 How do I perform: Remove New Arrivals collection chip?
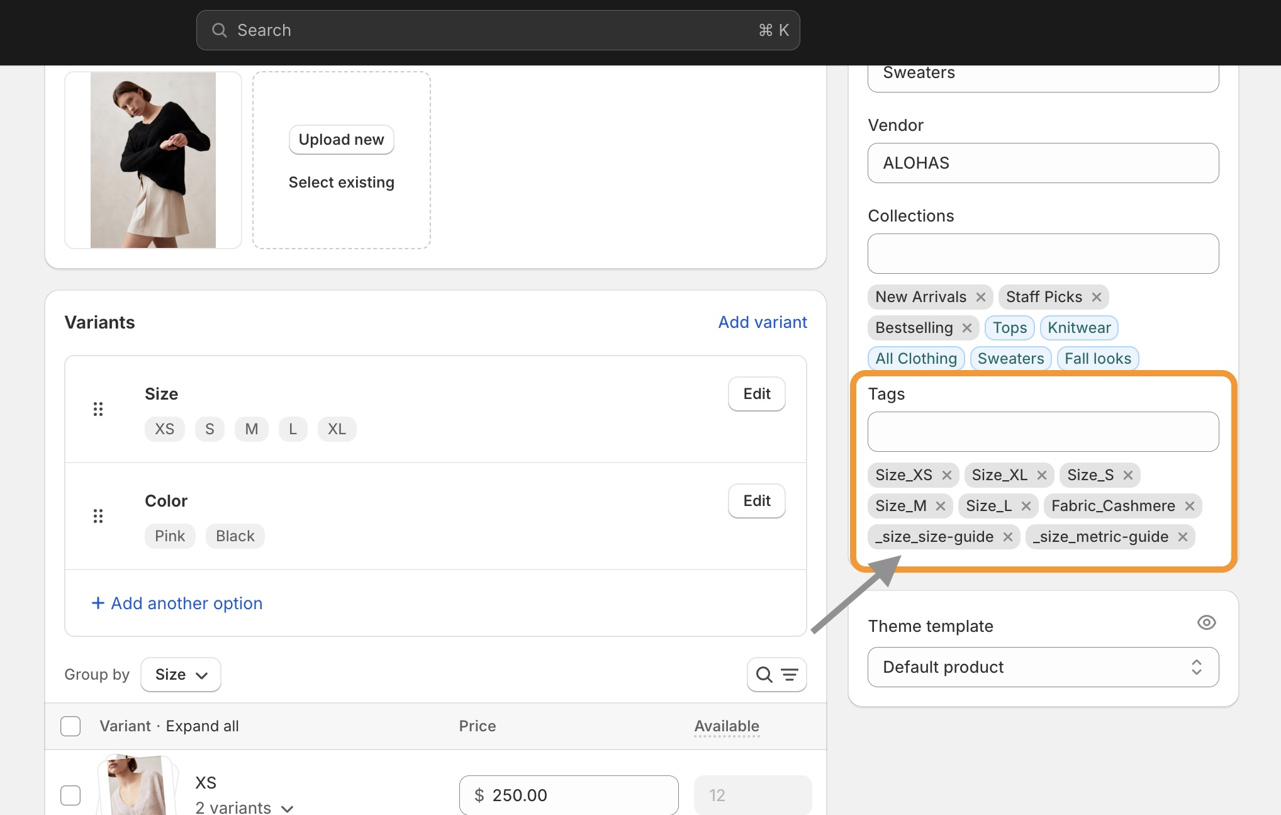(981, 297)
